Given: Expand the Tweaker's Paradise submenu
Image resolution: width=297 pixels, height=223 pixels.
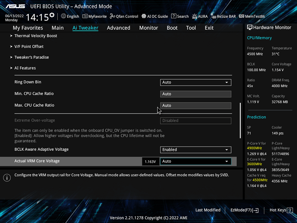Looking at the screenshot, I should [x=31, y=57].
